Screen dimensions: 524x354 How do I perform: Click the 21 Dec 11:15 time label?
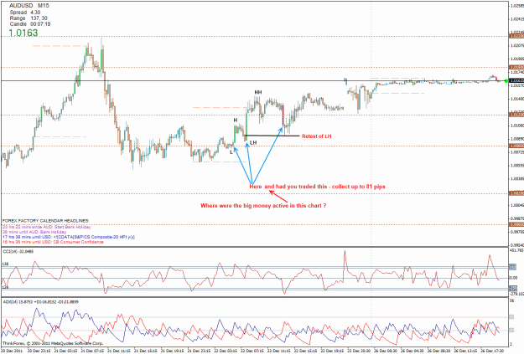(118, 351)
